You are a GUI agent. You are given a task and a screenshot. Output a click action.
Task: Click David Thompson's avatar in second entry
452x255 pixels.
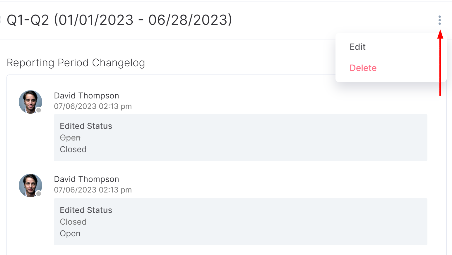tap(30, 185)
